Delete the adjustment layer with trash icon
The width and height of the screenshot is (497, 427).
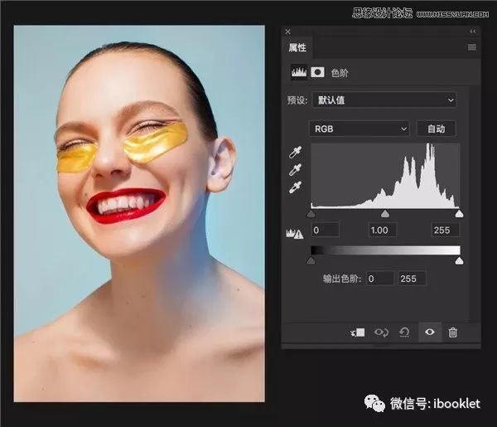(452, 332)
